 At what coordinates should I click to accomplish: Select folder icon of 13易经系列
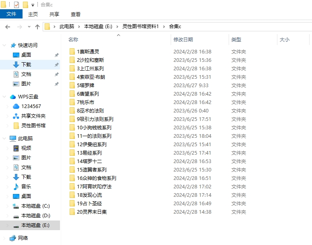72,153
